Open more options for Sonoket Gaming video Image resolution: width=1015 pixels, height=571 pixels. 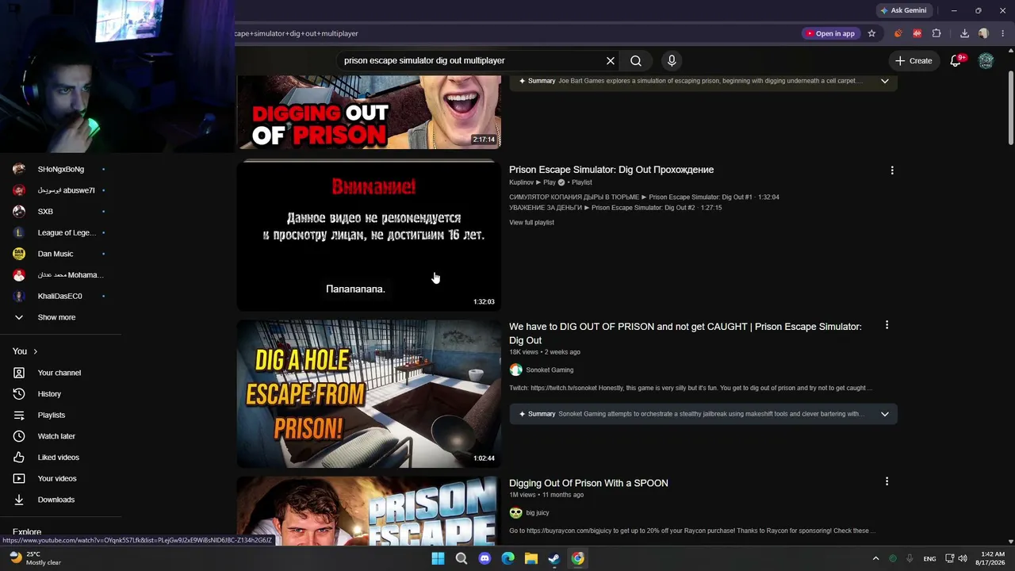point(887,325)
